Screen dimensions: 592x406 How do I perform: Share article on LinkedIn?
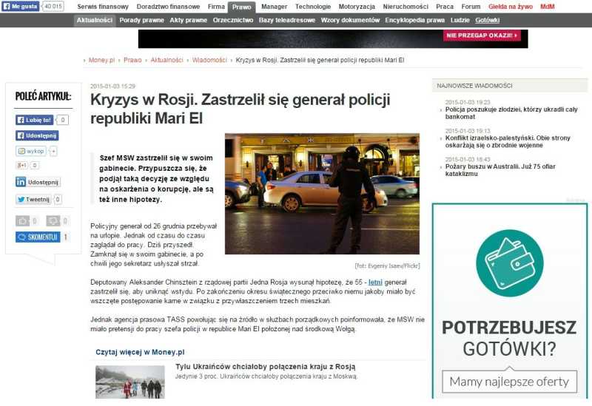click(x=37, y=182)
